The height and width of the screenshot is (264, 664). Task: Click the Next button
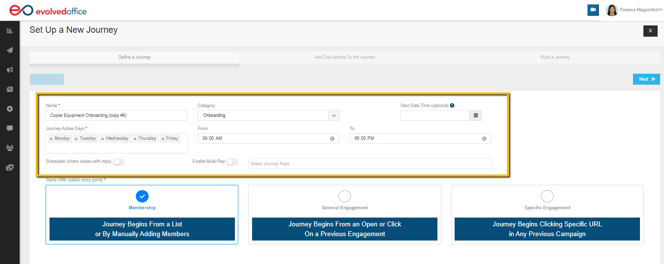[x=646, y=79]
